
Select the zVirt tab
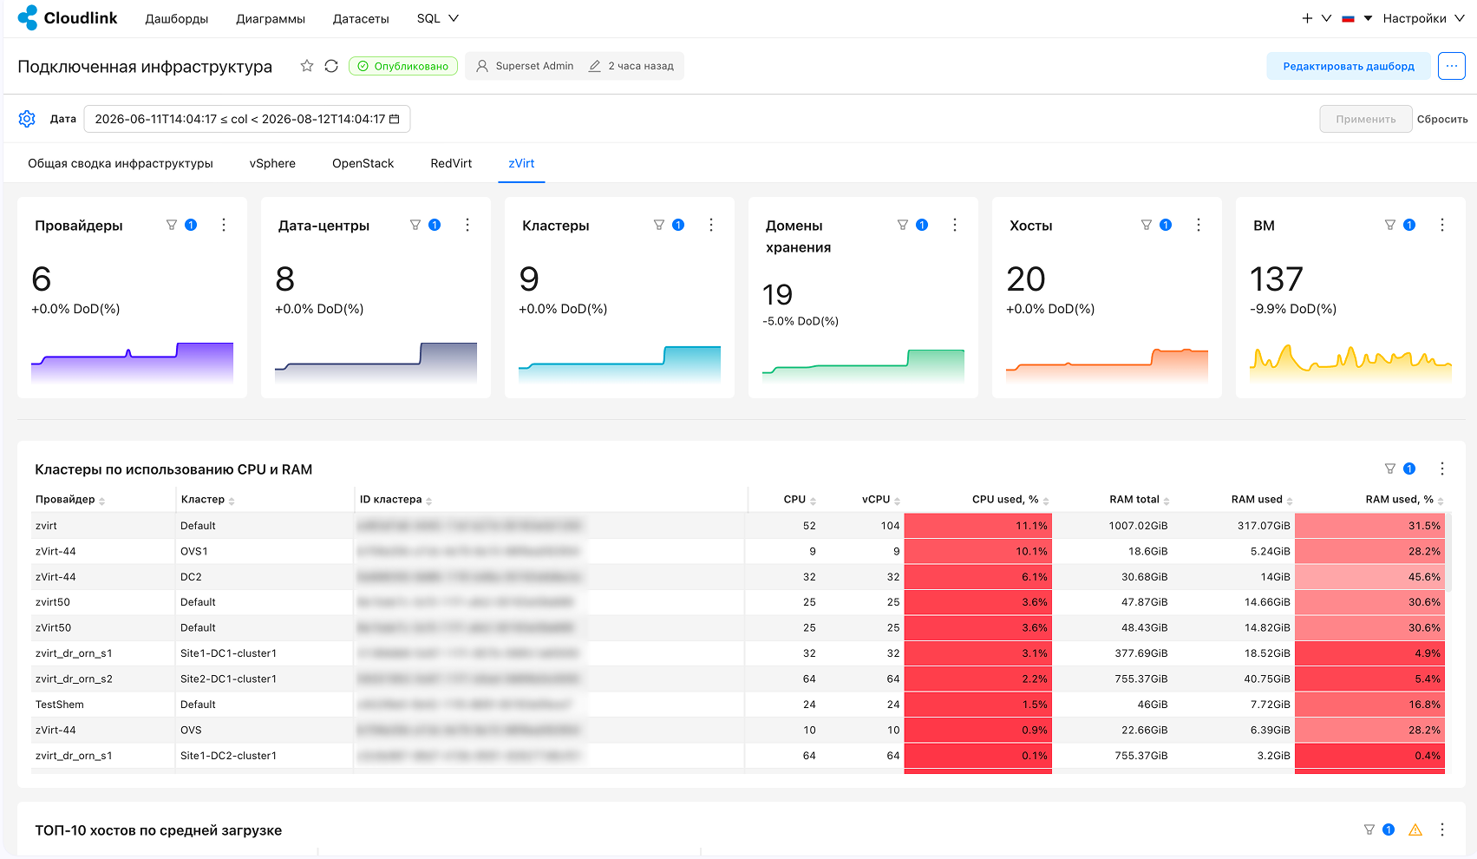(521, 163)
